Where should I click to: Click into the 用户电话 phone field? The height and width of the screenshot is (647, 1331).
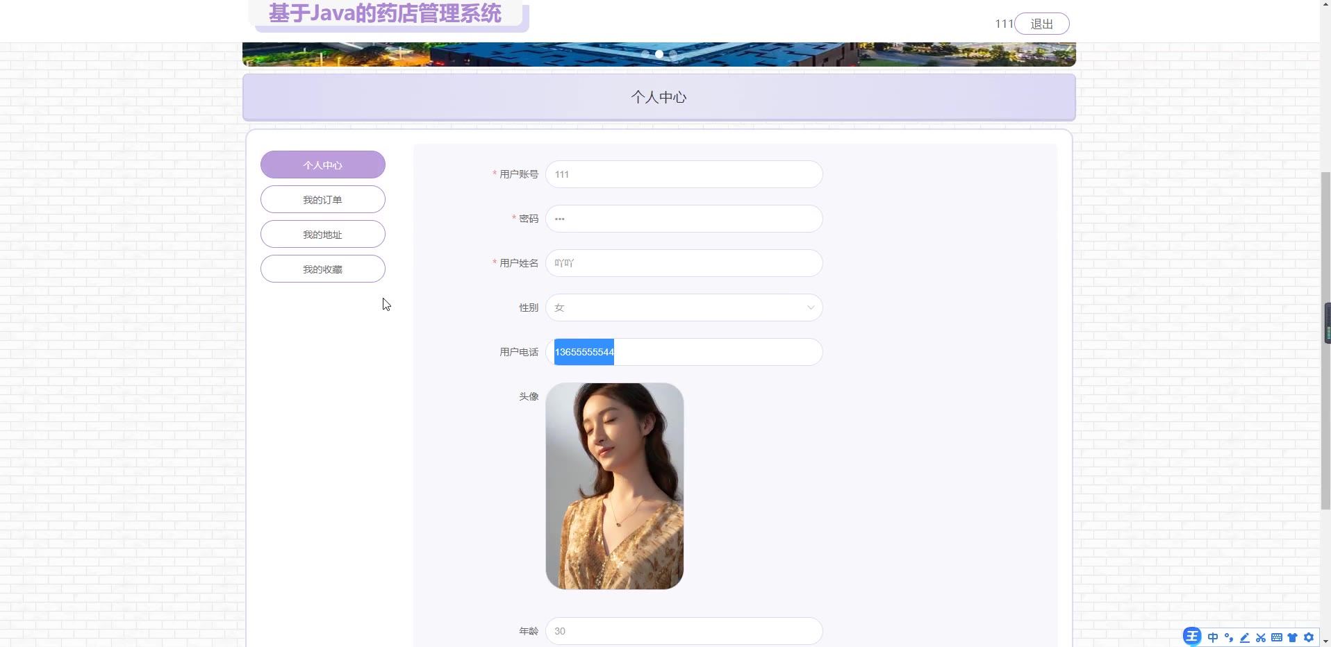[684, 352]
